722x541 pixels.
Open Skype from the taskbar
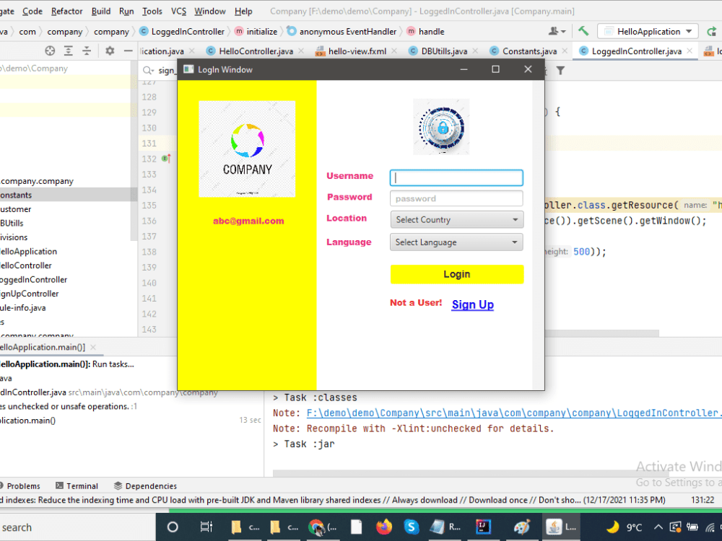click(412, 527)
